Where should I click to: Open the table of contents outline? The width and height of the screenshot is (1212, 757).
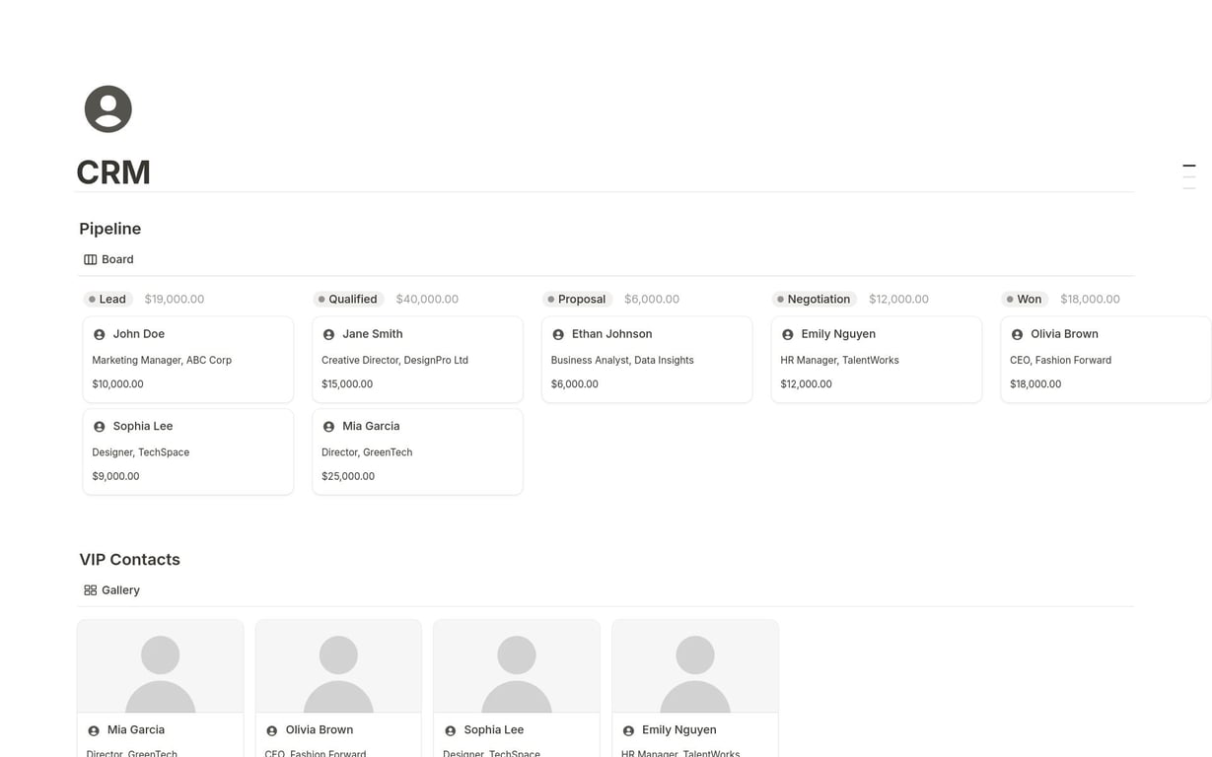1188,176
